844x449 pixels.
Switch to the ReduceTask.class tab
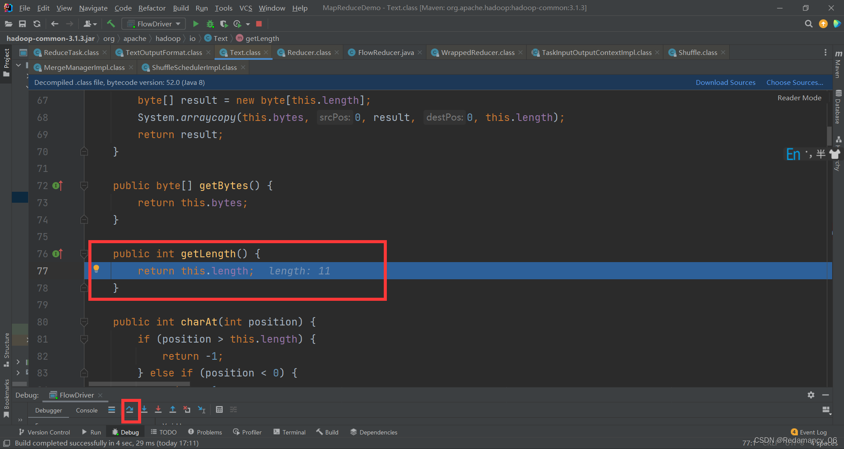(x=71, y=53)
